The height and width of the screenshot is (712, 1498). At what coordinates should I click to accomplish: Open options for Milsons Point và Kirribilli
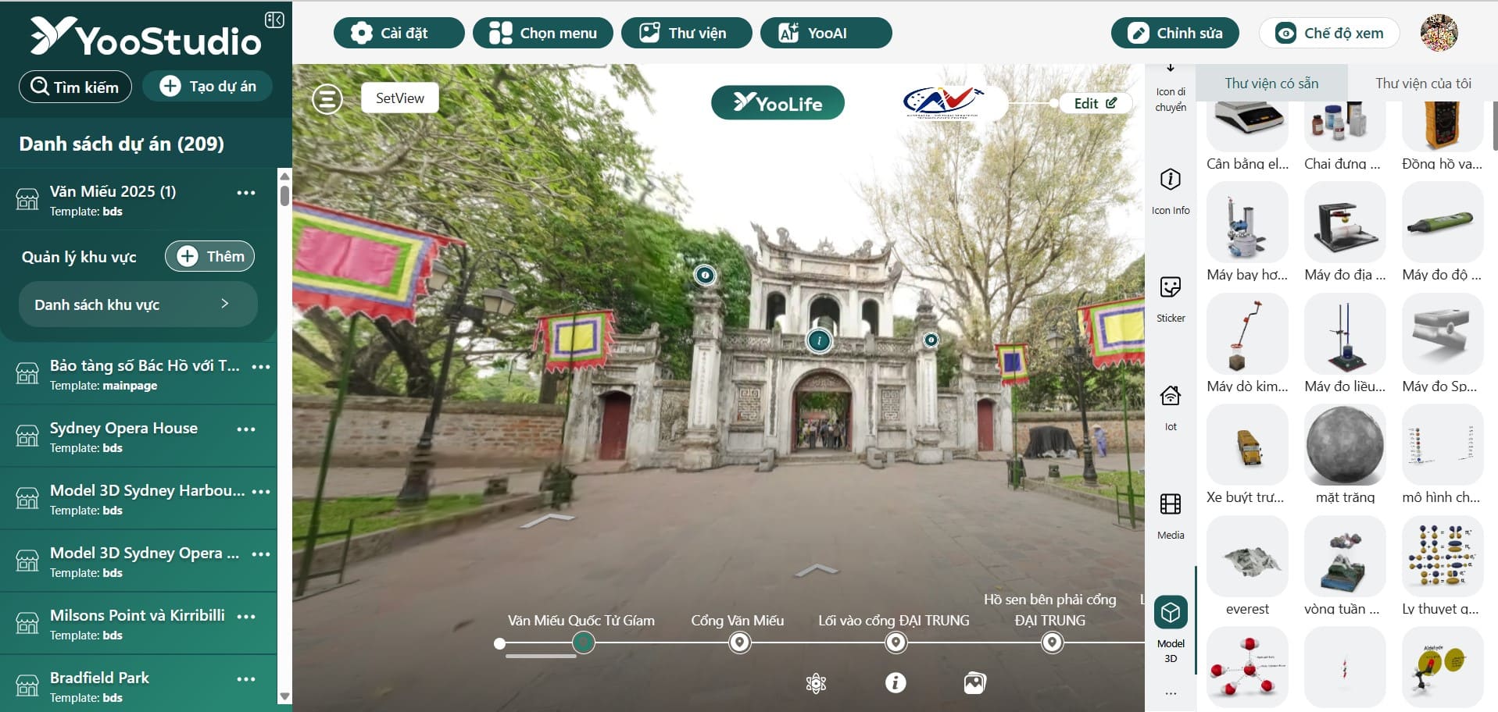[246, 617]
